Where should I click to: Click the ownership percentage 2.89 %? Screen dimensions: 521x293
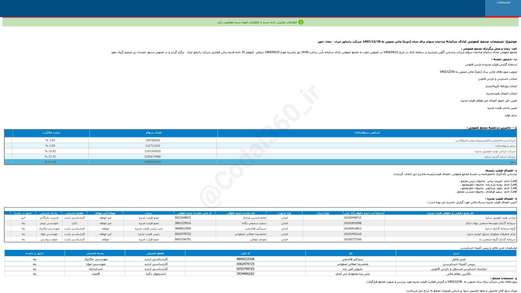pos(50,146)
